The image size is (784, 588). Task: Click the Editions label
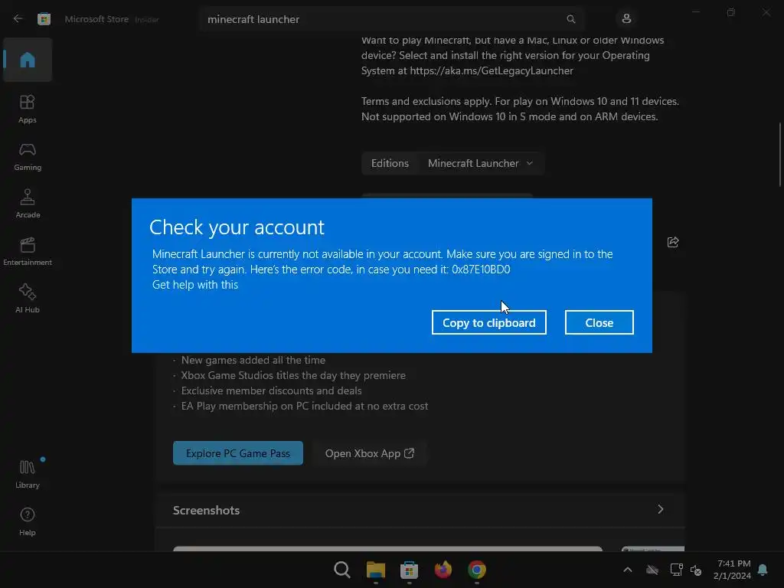[390, 164]
